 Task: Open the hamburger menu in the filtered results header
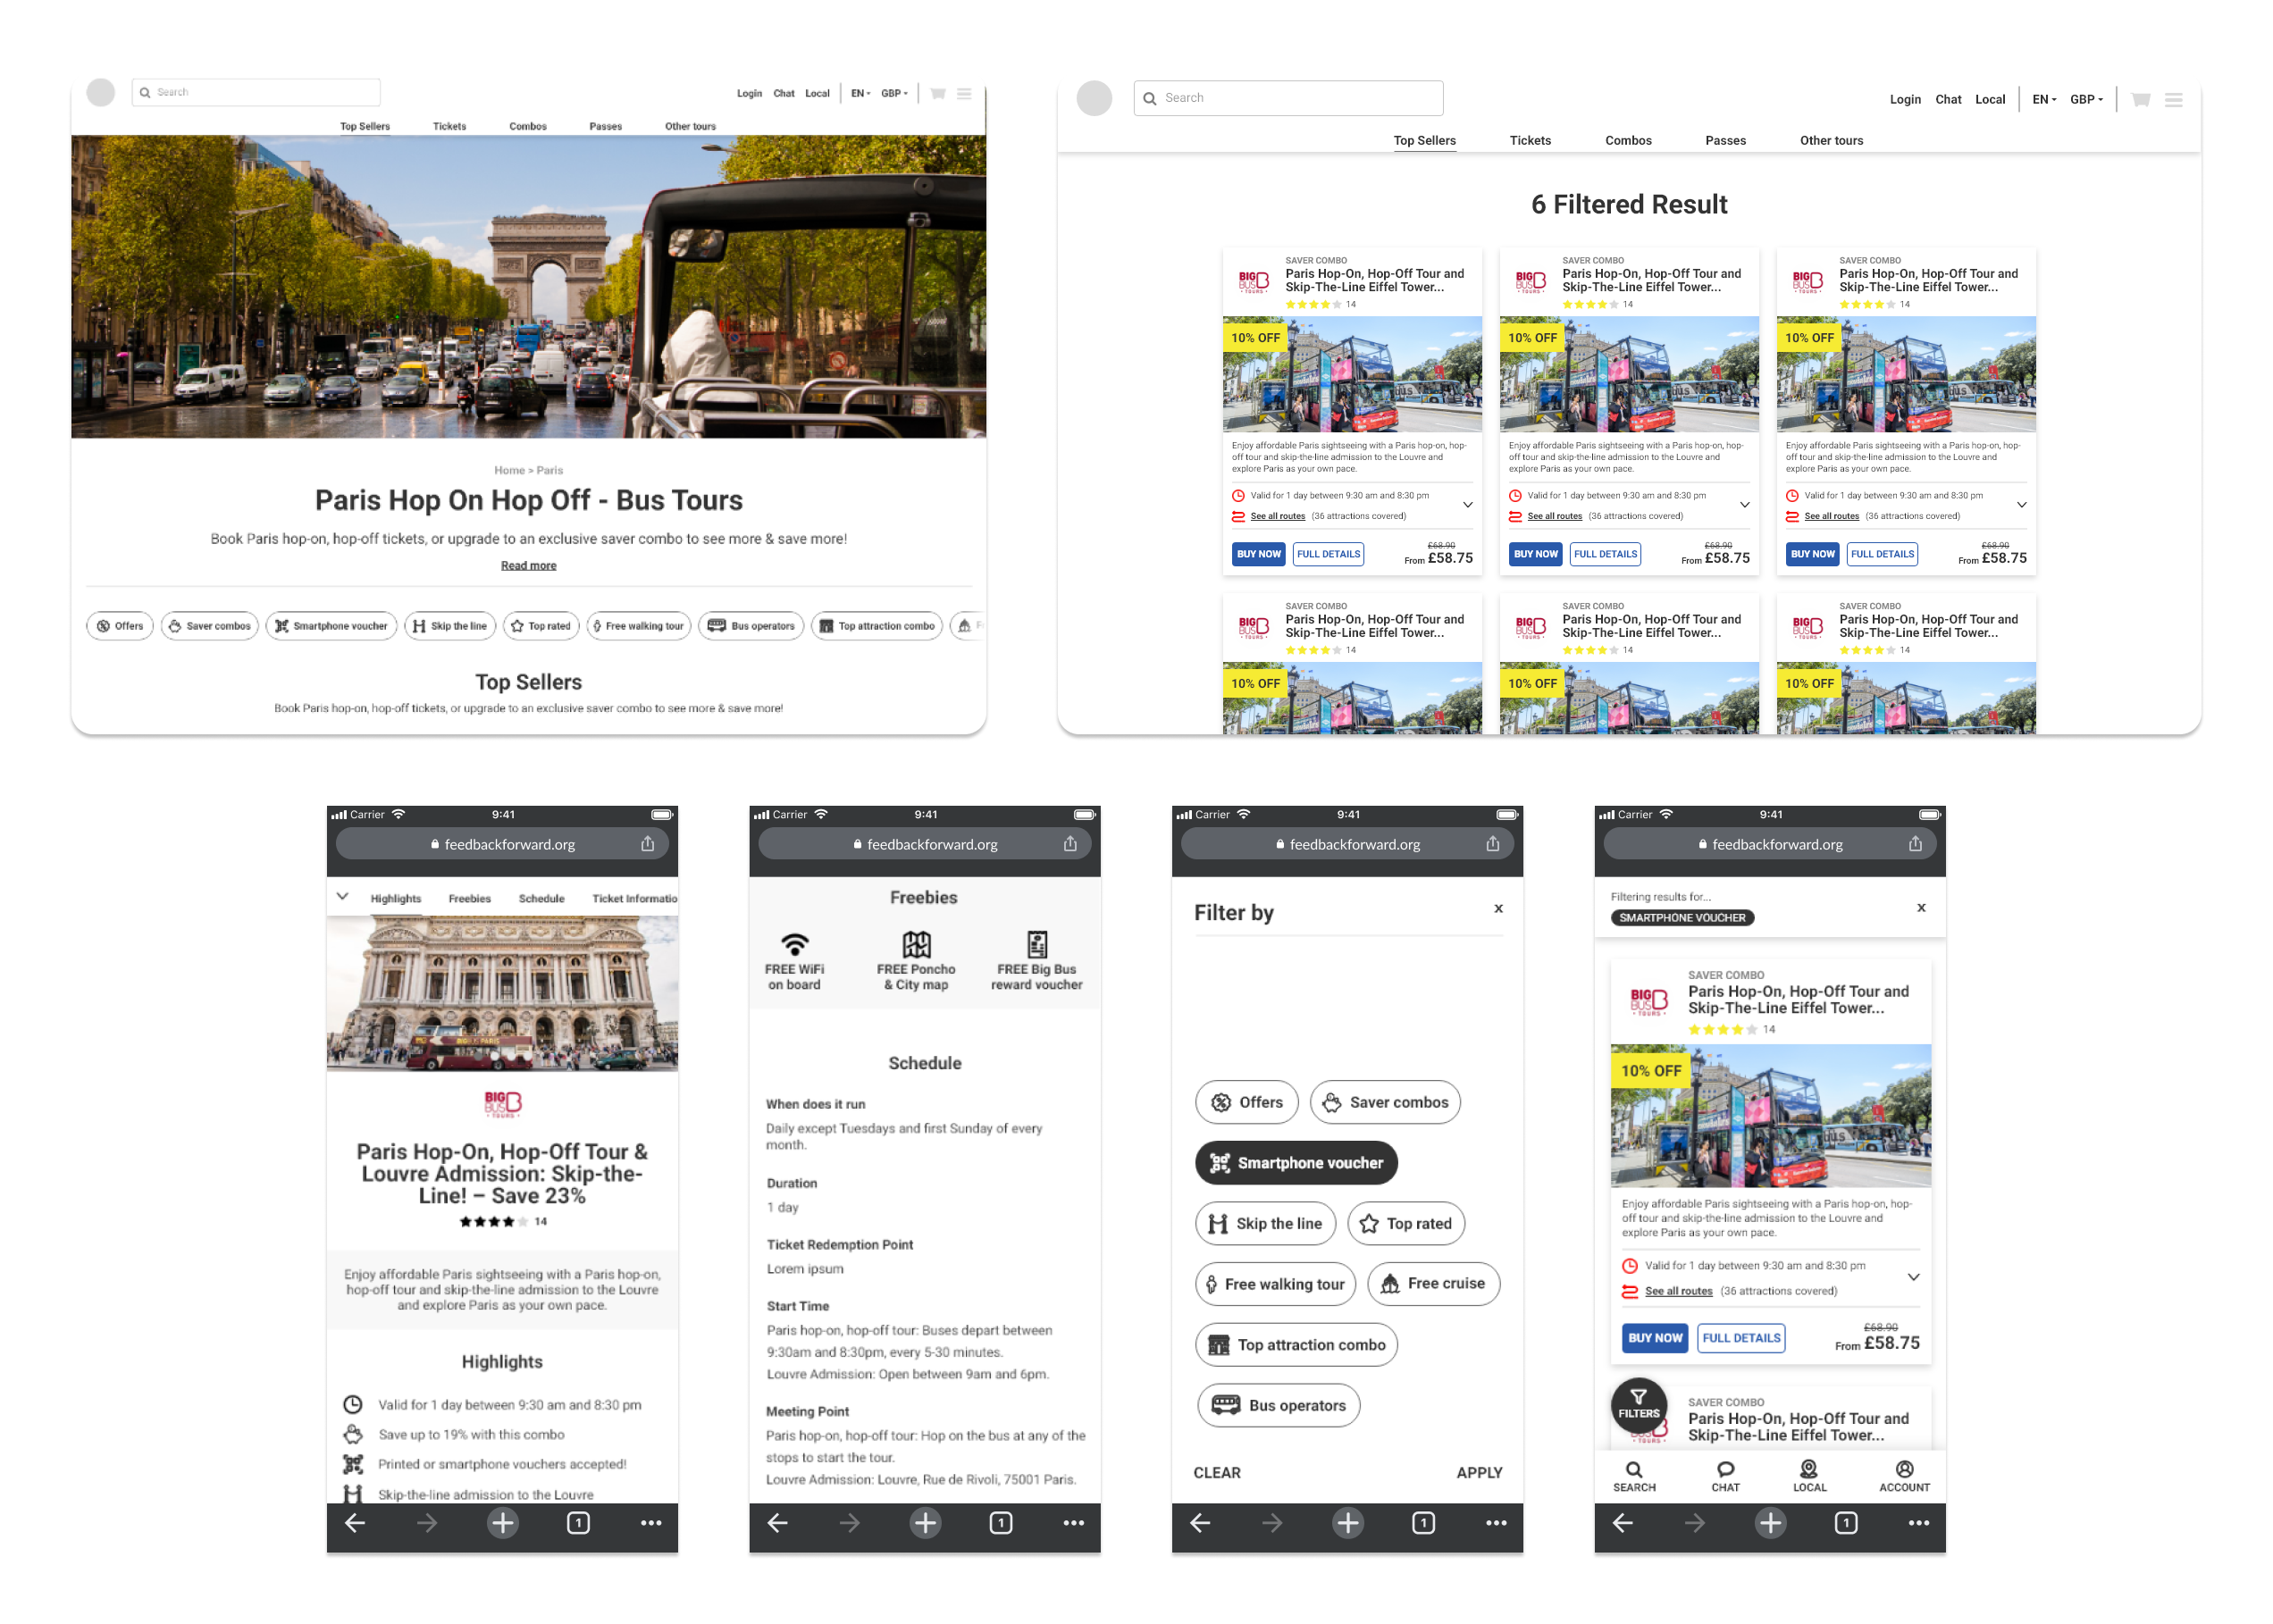[2172, 99]
